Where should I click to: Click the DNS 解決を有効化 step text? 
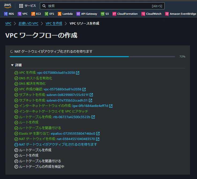[x=32, y=84]
